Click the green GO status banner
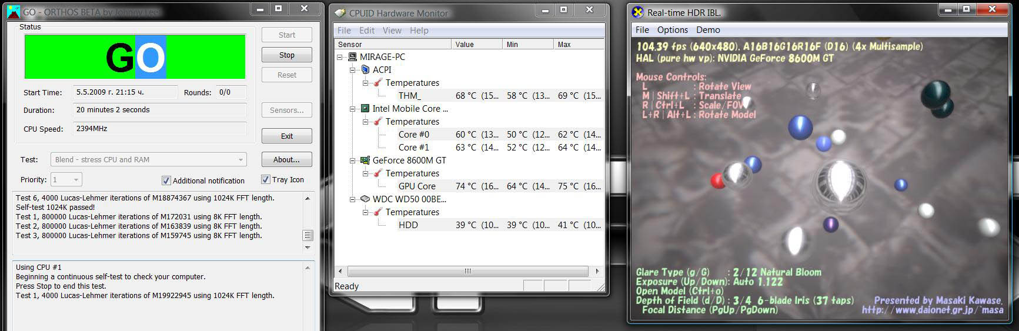The height and width of the screenshot is (331, 1019). point(135,56)
